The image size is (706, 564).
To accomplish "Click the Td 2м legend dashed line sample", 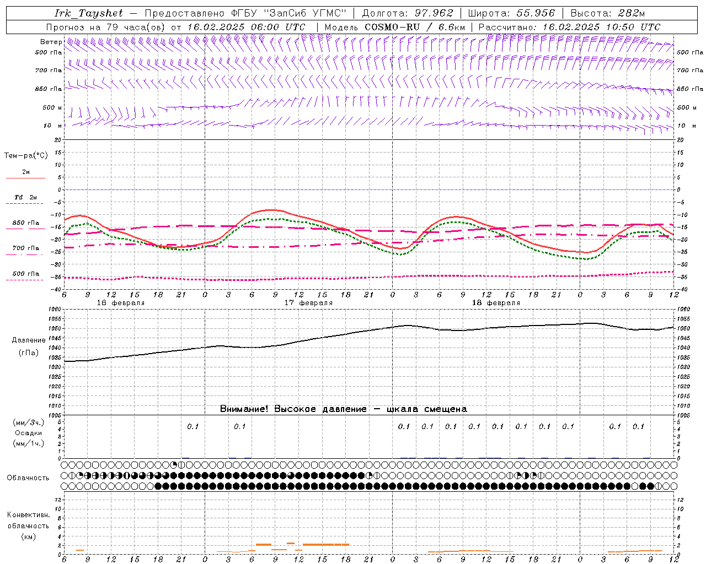I will [25, 204].
